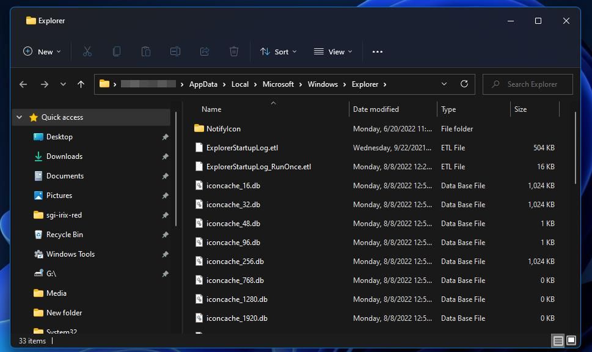Go up one folder level
592x352 pixels.
click(x=81, y=84)
